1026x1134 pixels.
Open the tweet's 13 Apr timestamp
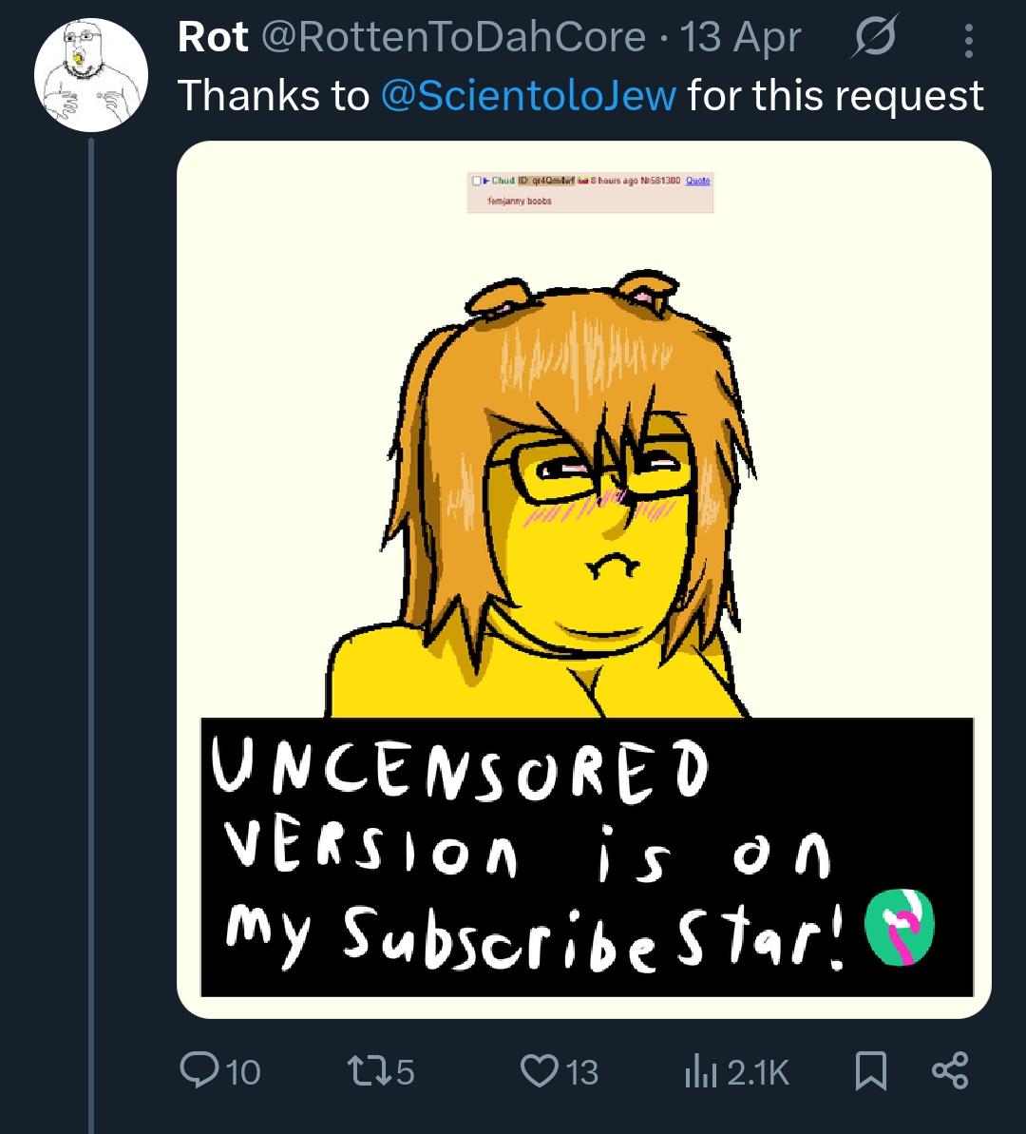point(741,38)
